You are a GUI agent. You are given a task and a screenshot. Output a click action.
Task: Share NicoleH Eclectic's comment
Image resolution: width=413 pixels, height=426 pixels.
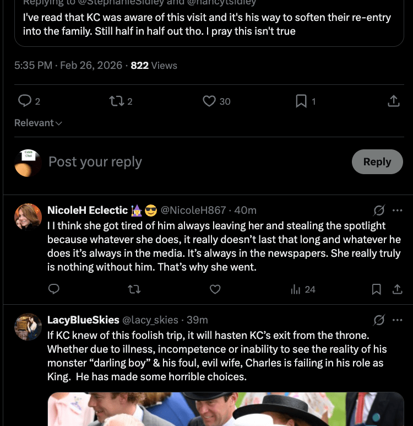point(397,289)
